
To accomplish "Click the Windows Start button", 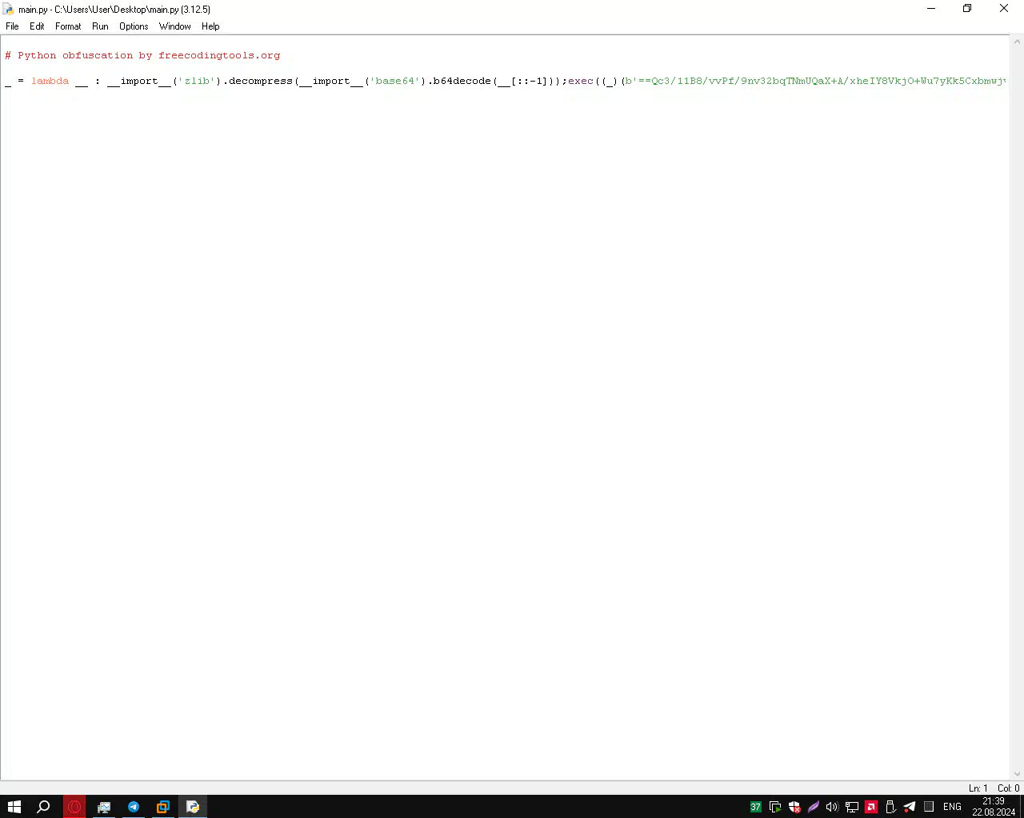I will [14, 806].
